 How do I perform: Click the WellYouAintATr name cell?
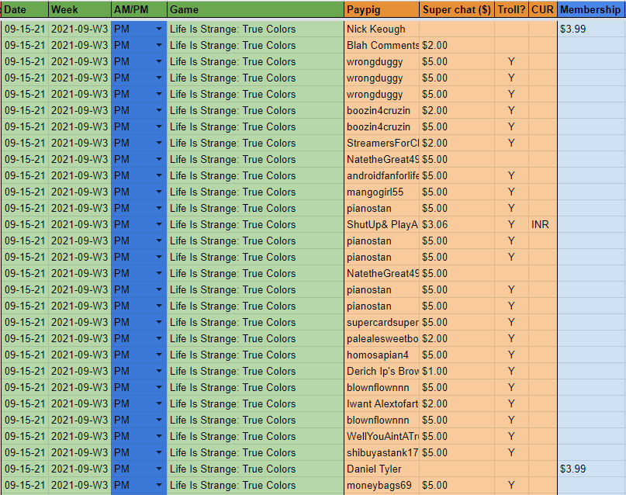tap(382, 436)
